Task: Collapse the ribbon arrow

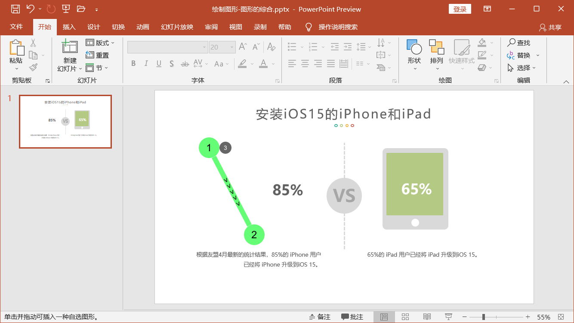Action: click(566, 81)
